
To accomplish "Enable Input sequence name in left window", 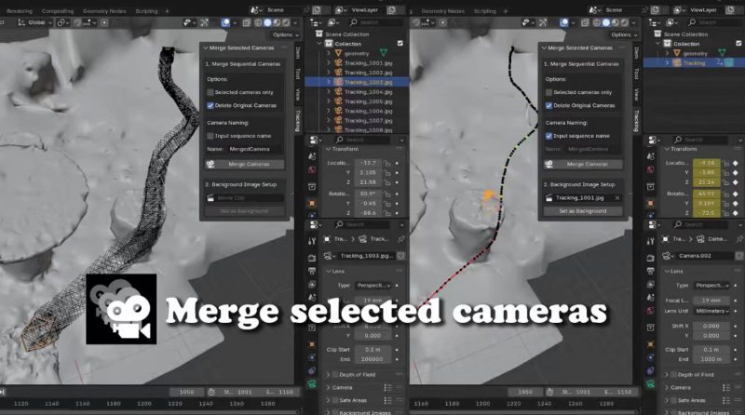I will pyautogui.click(x=210, y=136).
